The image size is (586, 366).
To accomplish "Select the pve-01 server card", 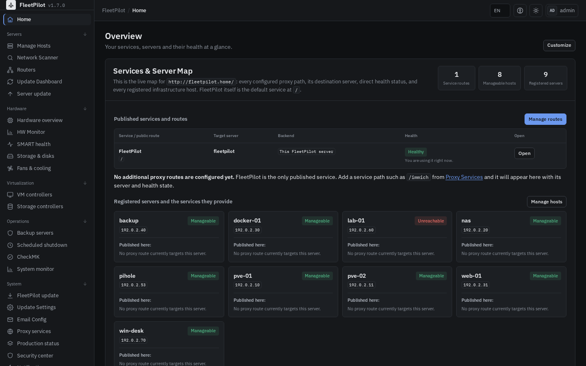I will click(283, 292).
